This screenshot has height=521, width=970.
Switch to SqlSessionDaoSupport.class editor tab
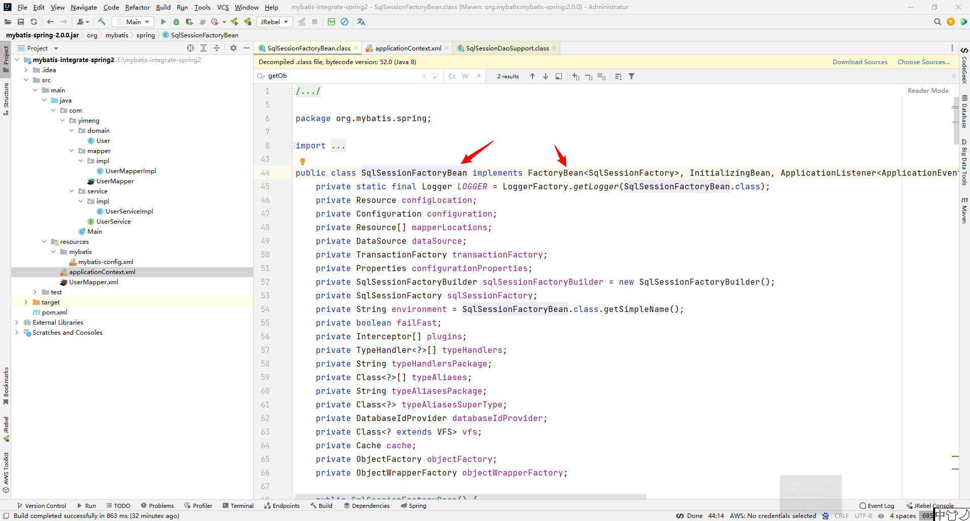[x=507, y=48]
